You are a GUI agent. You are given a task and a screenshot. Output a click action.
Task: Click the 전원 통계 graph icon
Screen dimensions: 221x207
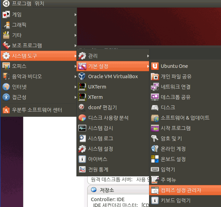click(x=82, y=169)
